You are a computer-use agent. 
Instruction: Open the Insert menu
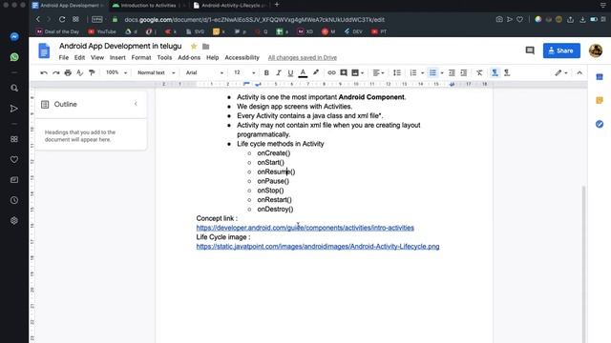[117, 57]
